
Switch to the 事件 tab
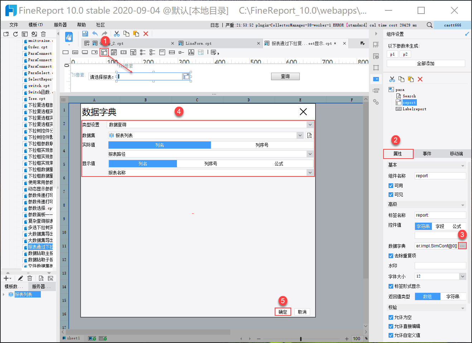click(x=427, y=154)
